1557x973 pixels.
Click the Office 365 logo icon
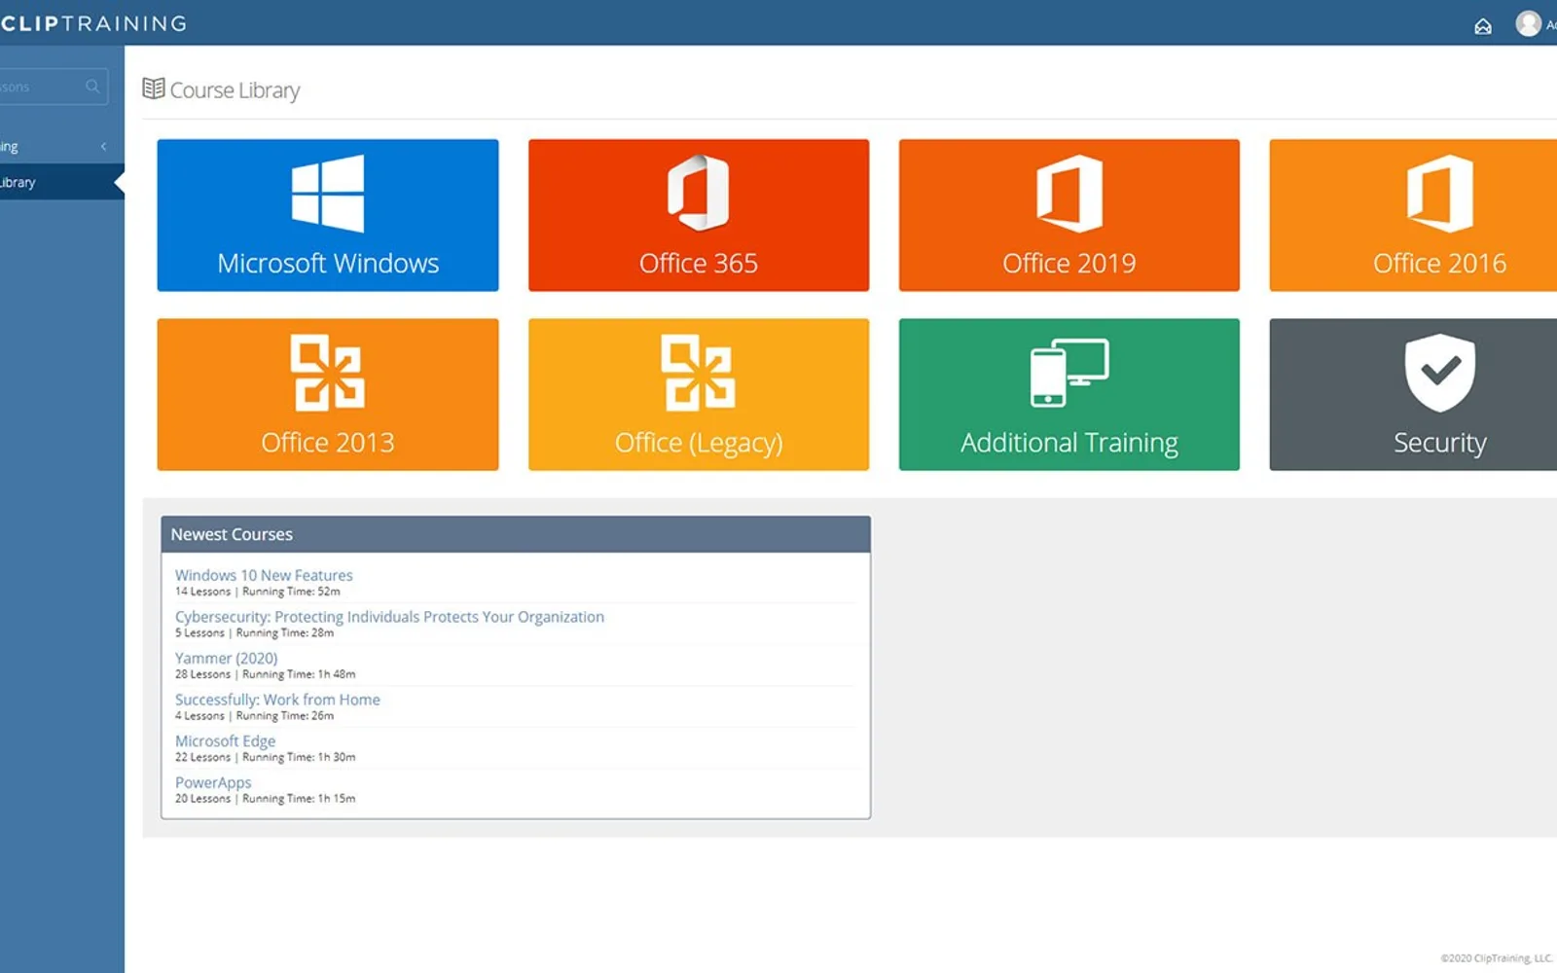(699, 193)
